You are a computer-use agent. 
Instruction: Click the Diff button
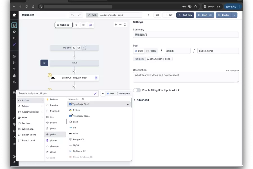click(169, 15)
